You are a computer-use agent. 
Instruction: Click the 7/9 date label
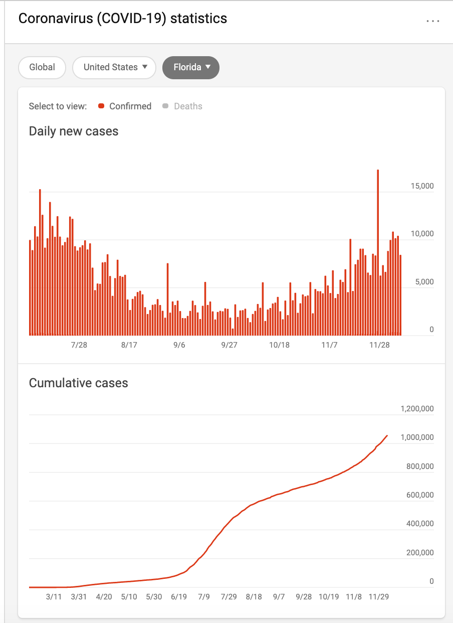click(x=204, y=597)
